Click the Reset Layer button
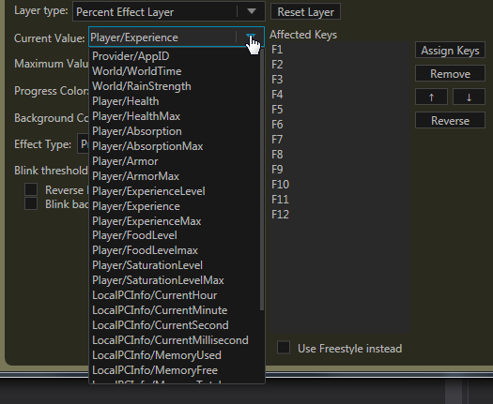The image size is (493, 404). pyautogui.click(x=305, y=12)
